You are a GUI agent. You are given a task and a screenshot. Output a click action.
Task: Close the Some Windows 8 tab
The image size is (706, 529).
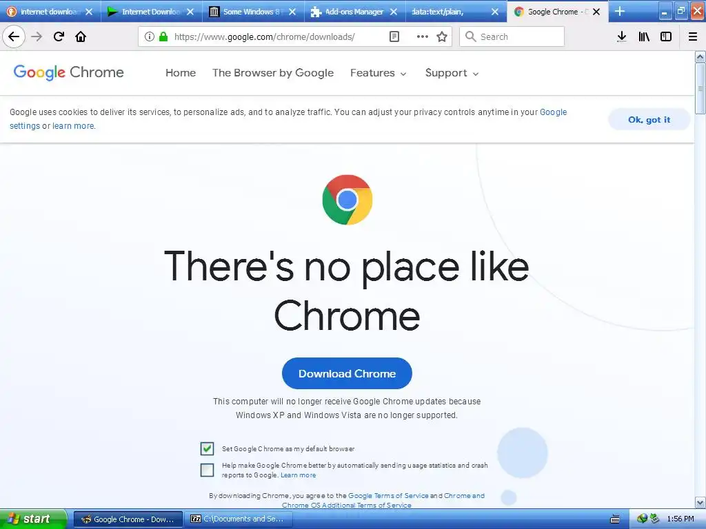pyautogui.click(x=292, y=12)
